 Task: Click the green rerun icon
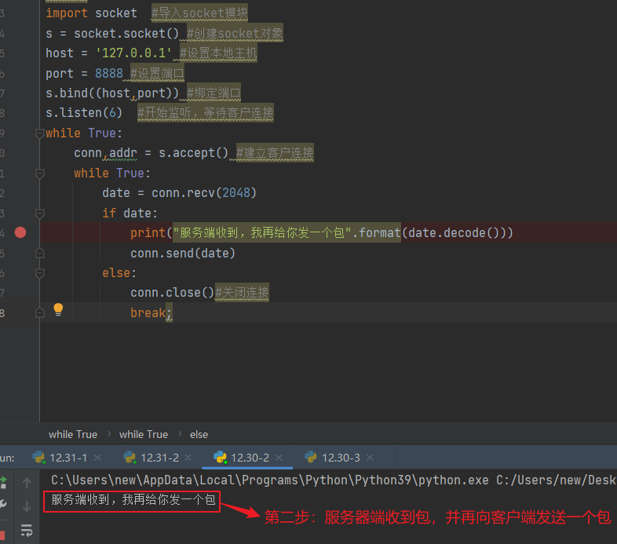3,483
